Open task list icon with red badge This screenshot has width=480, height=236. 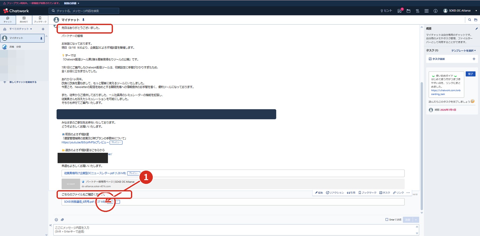pos(400,11)
